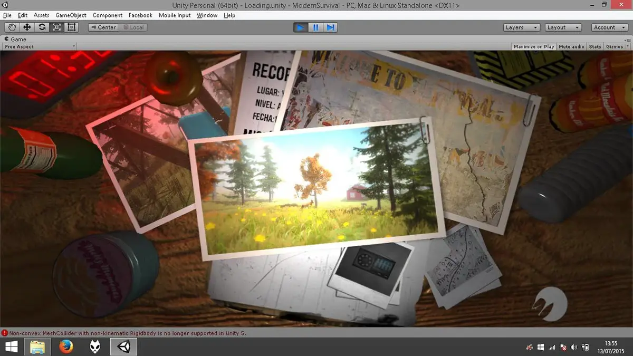Image resolution: width=633 pixels, height=356 pixels.
Task: Toggle Mute audio in the Game view
Action: (x=571, y=46)
